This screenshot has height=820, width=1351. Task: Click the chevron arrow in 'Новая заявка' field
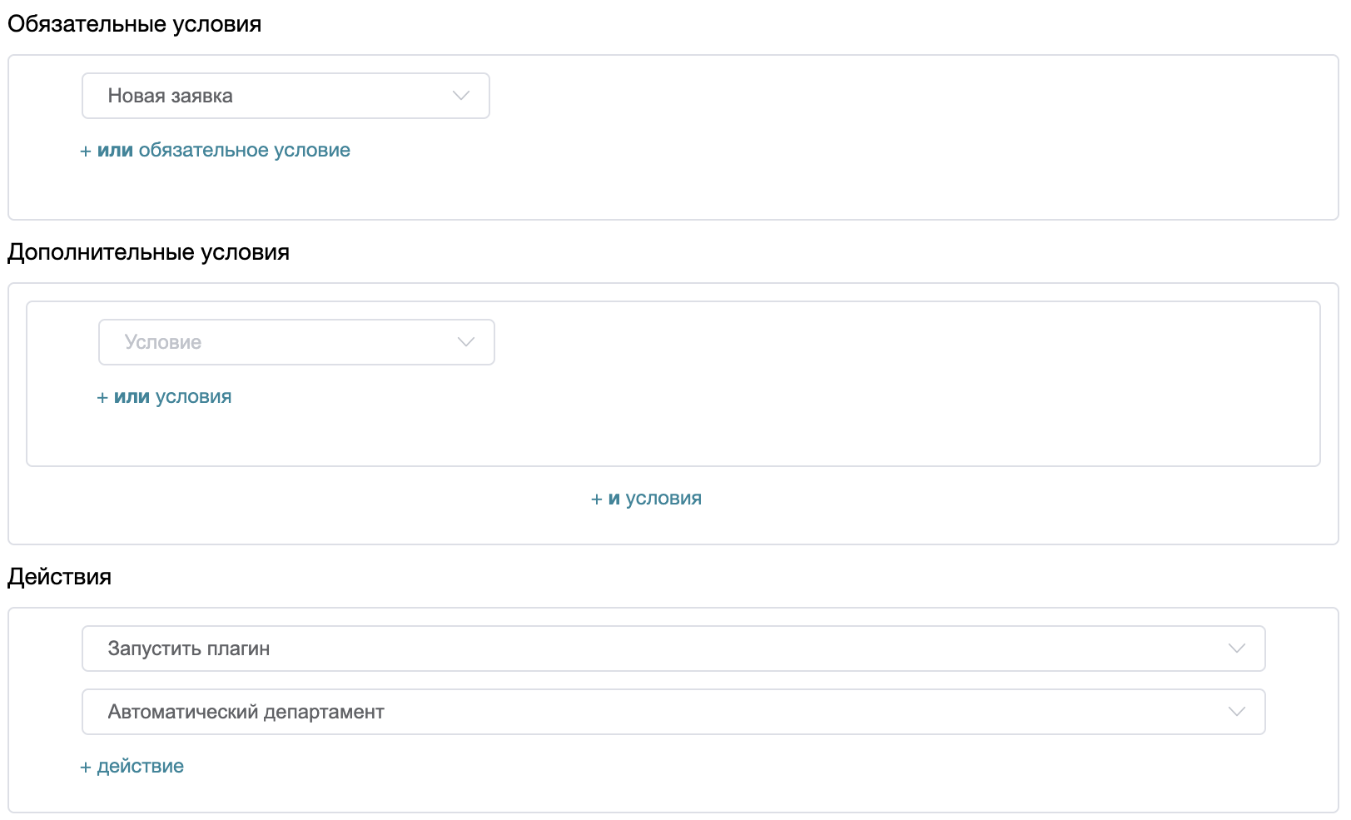pos(460,96)
